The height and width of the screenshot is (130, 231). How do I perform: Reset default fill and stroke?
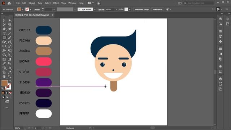tap(3, 88)
